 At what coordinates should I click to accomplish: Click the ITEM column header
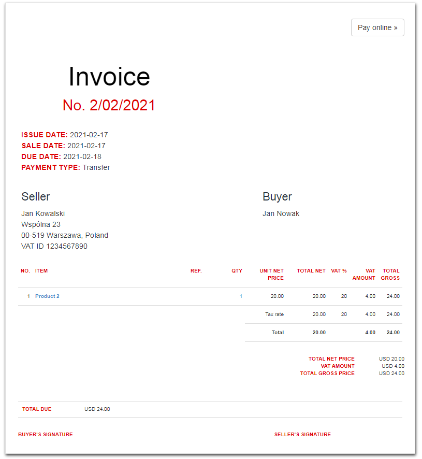coord(41,270)
